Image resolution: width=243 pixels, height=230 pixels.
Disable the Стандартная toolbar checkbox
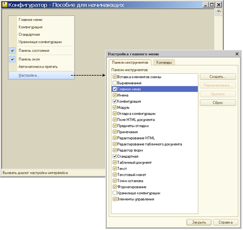pyautogui.click(x=115, y=156)
